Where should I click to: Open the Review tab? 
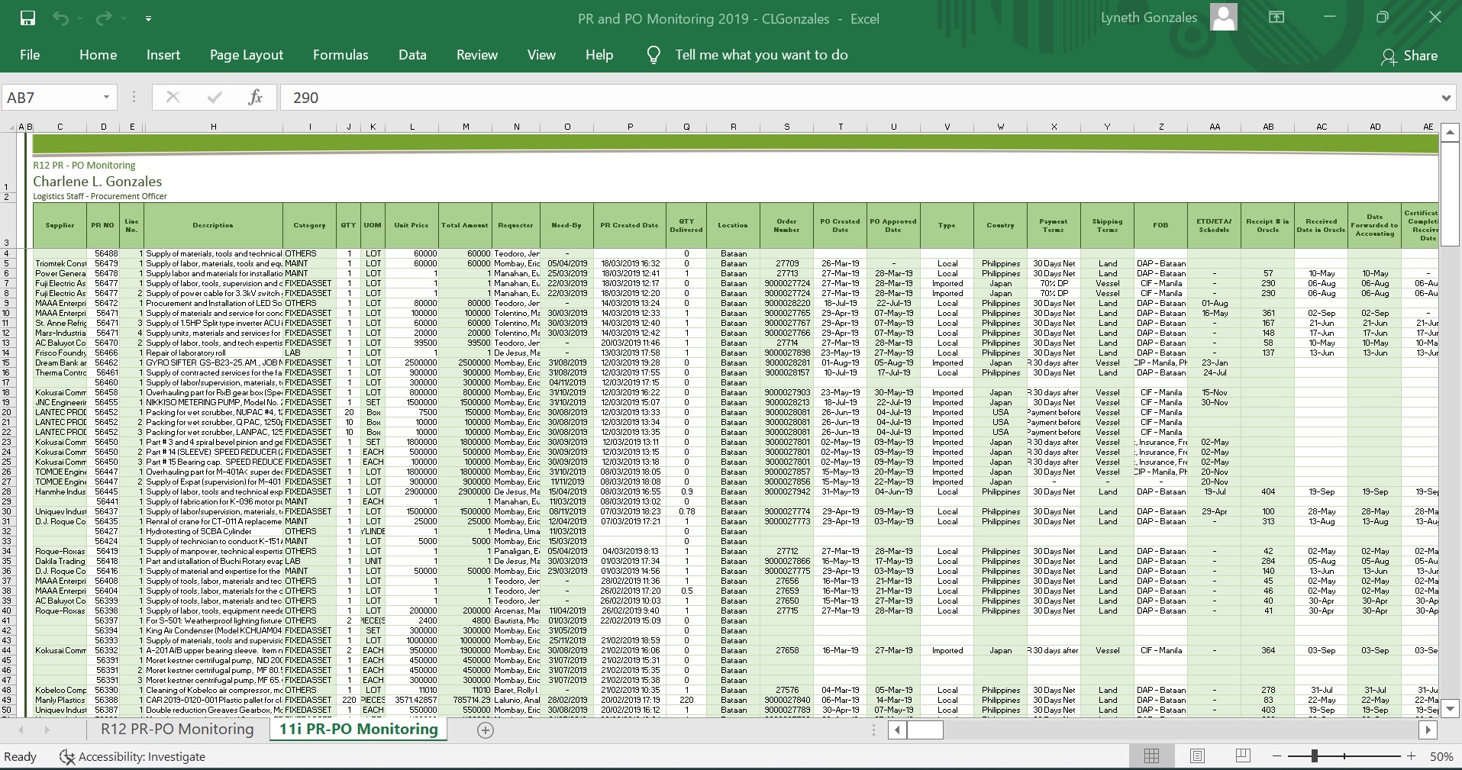(x=477, y=55)
